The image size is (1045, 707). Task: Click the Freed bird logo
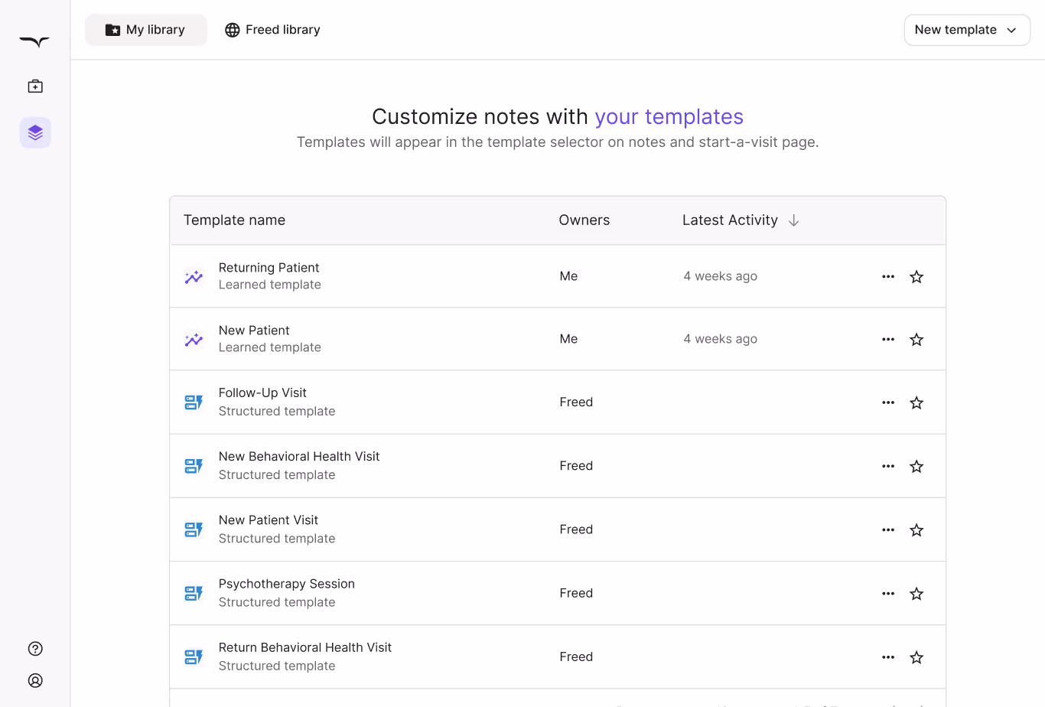click(34, 42)
